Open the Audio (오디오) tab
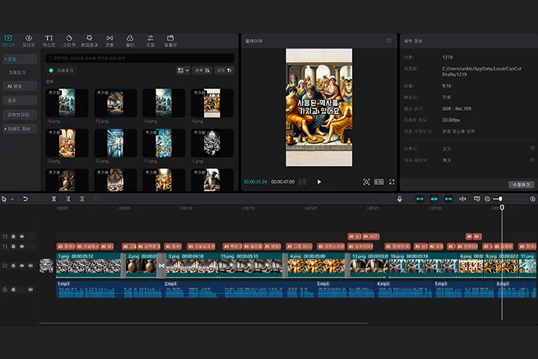538x359 pixels. (x=28, y=40)
